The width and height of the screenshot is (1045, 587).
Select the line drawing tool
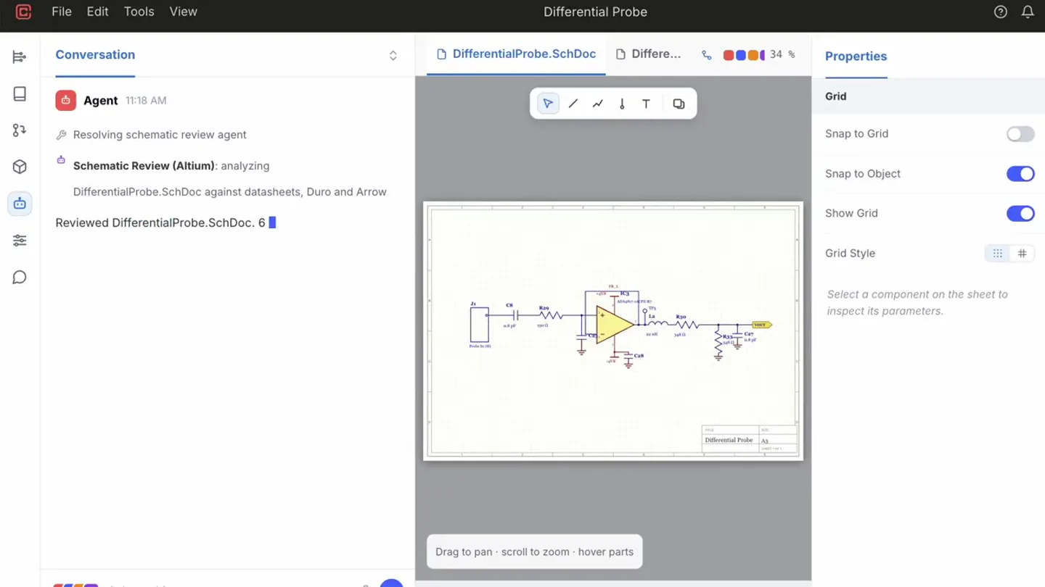573,104
